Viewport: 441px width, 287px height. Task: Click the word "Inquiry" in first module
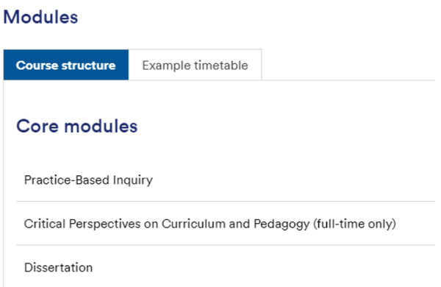tap(133, 180)
